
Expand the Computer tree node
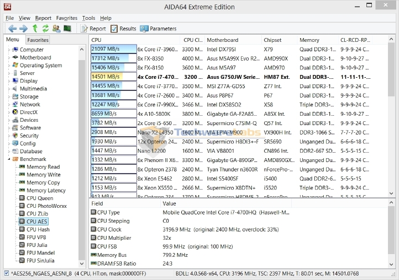(x=9, y=50)
